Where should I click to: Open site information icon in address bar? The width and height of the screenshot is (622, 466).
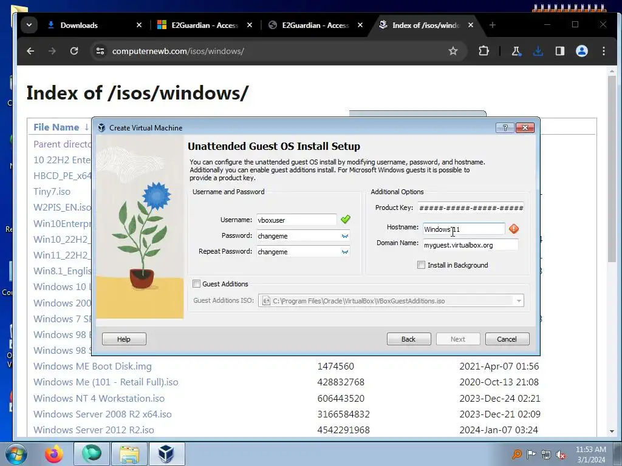pyautogui.click(x=100, y=51)
